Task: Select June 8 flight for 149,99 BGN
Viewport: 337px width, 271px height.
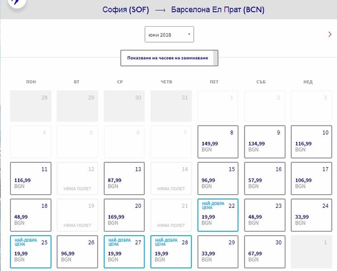Action: pos(218,142)
